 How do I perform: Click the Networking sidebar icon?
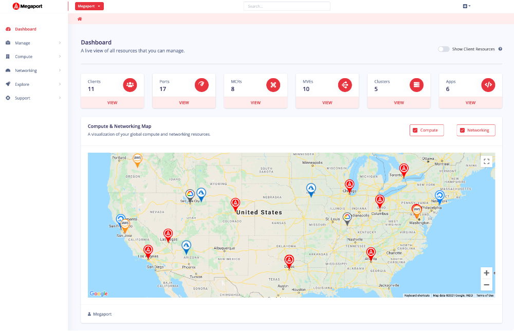[x=8, y=70]
